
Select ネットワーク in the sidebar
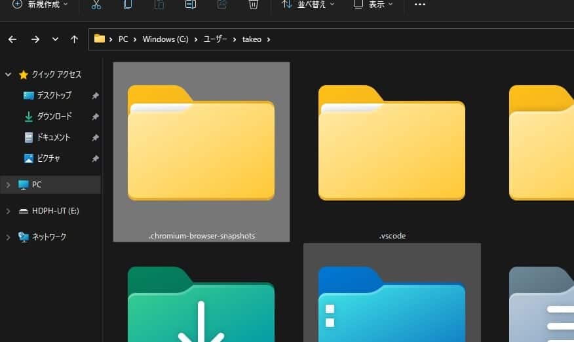48,237
